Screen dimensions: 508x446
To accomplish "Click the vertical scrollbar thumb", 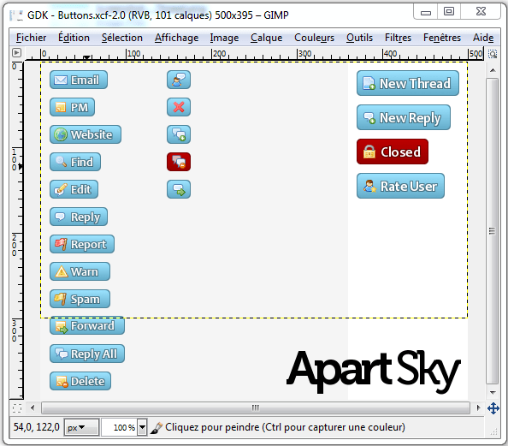I will [493, 231].
